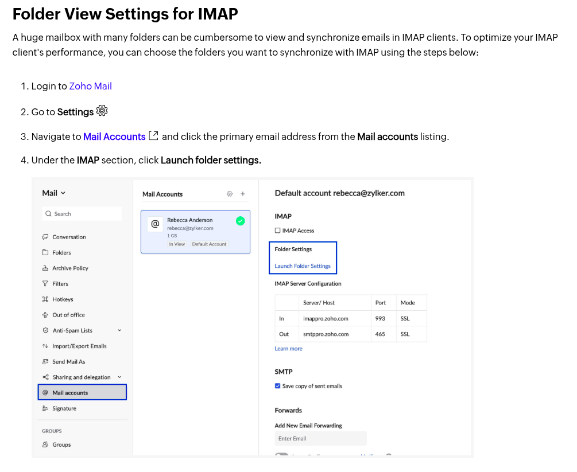The width and height of the screenshot is (577, 472).
Task: Click the Hotkeys command icon
Action: click(45, 299)
